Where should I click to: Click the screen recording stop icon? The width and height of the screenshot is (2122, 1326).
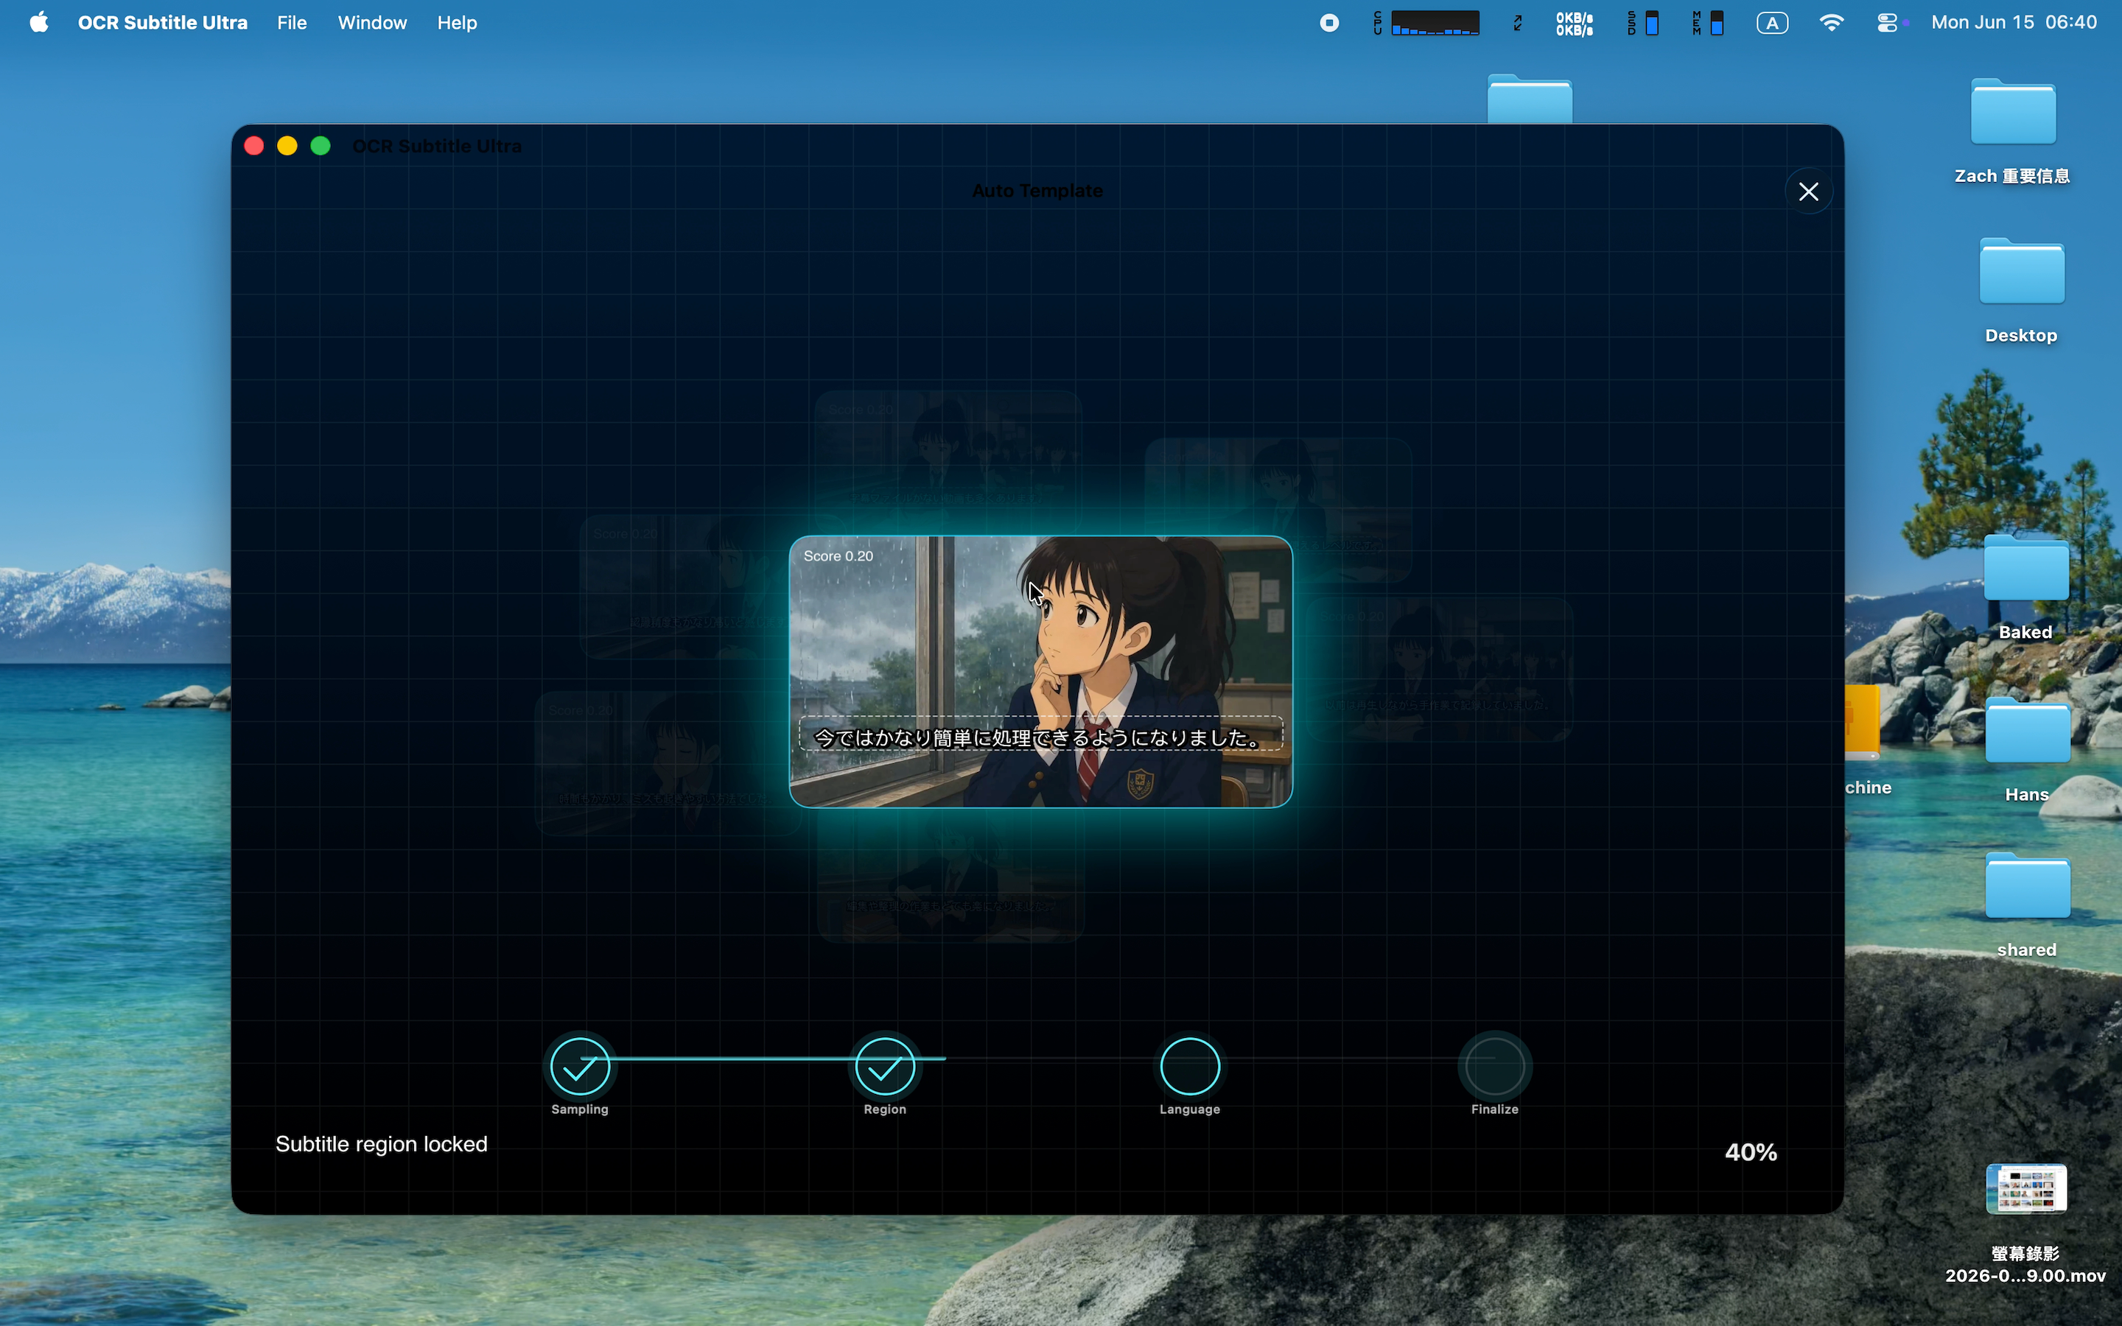(1329, 23)
